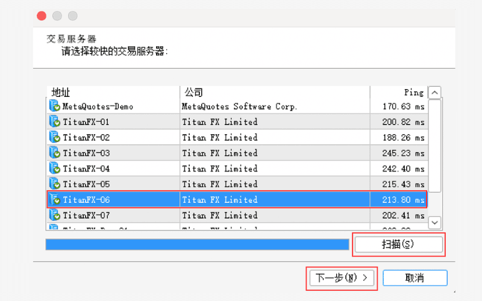
Task: Click the TitanFX-04 server icon
Action: pyautogui.click(x=54, y=169)
